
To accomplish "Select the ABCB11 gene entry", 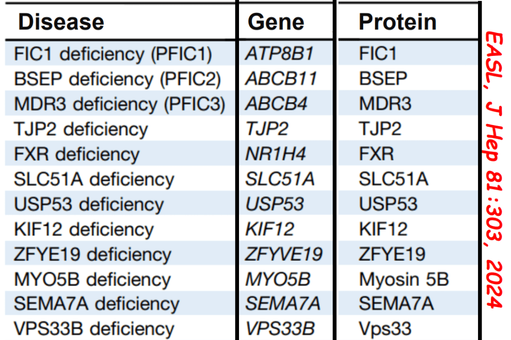I will tap(281, 79).
